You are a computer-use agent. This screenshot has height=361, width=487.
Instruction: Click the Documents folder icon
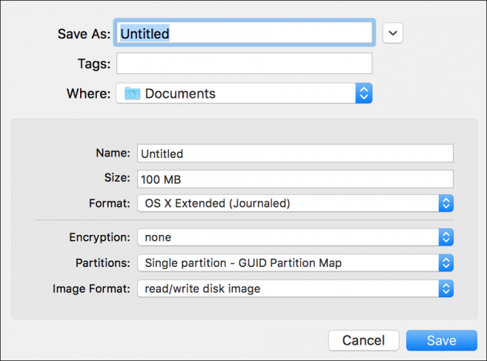click(x=132, y=93)
